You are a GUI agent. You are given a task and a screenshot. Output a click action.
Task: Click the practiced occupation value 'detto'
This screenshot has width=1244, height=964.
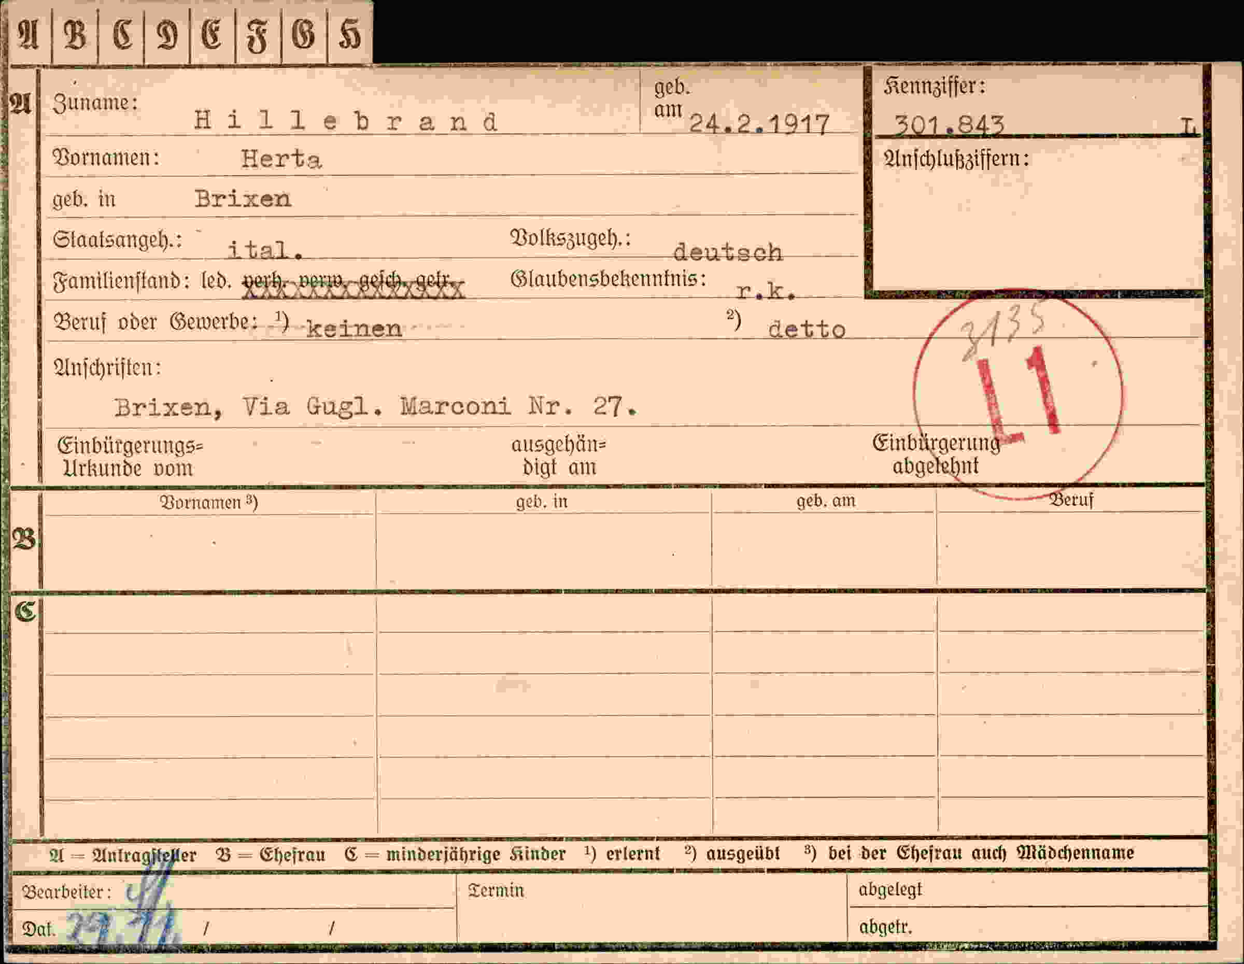807,329
